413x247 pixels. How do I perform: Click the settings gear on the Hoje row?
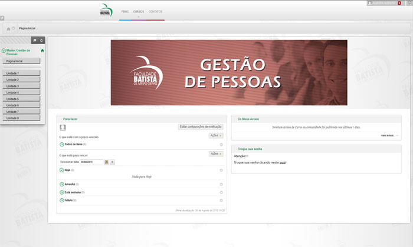221,170
